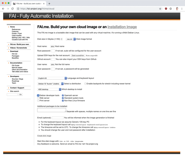Click the Create disk image button
Viewport: 185px width, 156px height.
pyautogui.click(x=44, y=136)
